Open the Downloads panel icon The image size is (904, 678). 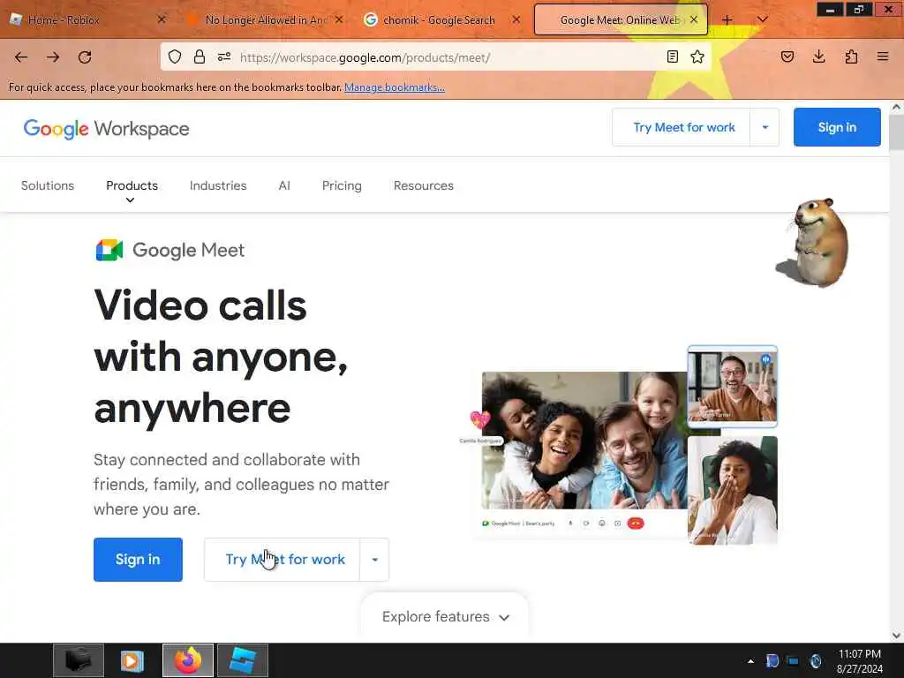(819, 56)
